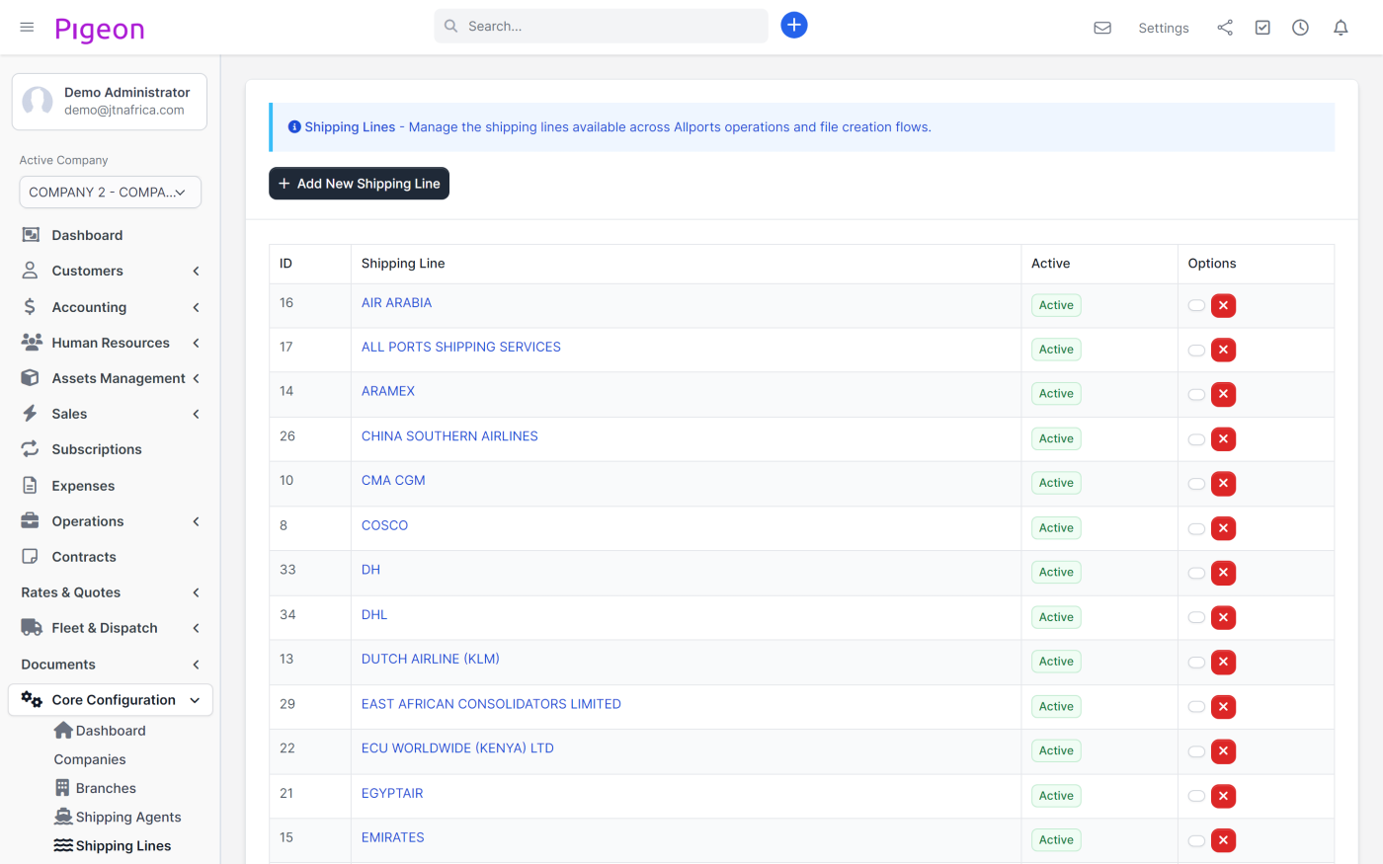Delete the CMA CGM shipping line
Screen dimensions: 1383x864
pyautogui.click(x=1223, y=484)
